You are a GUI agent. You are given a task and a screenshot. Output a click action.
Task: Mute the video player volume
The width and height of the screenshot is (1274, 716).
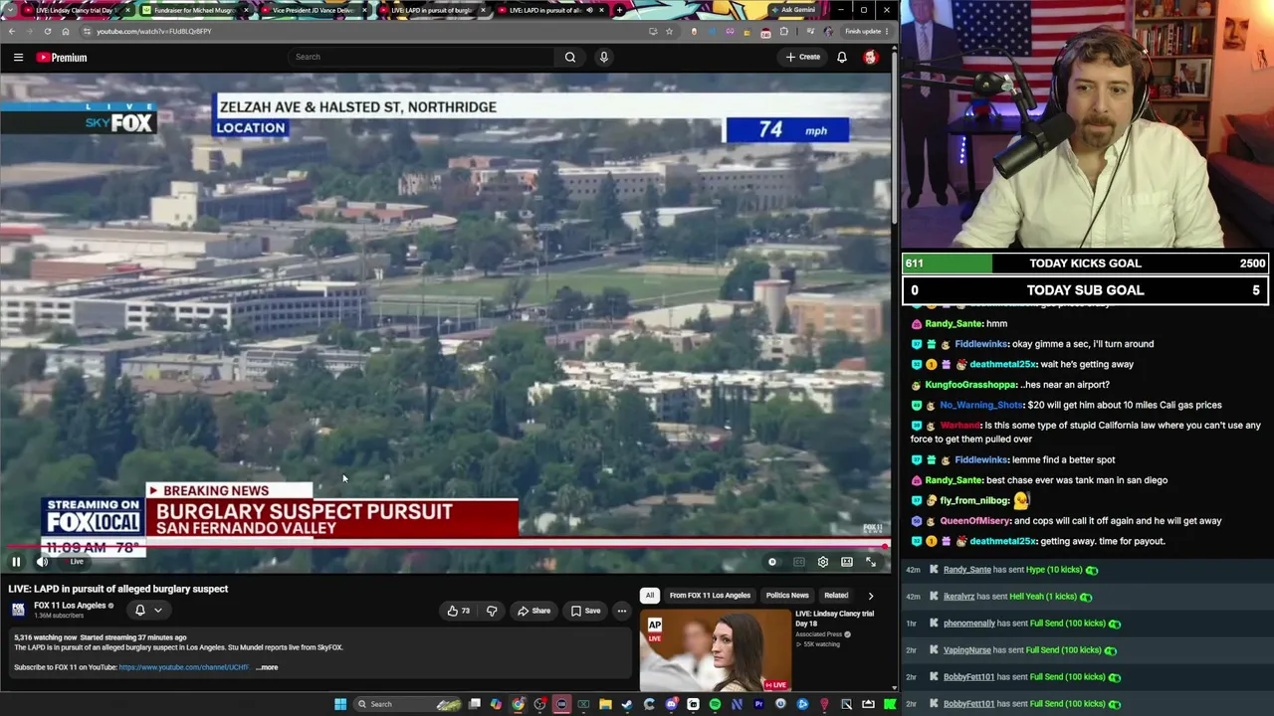coord(42,562)
